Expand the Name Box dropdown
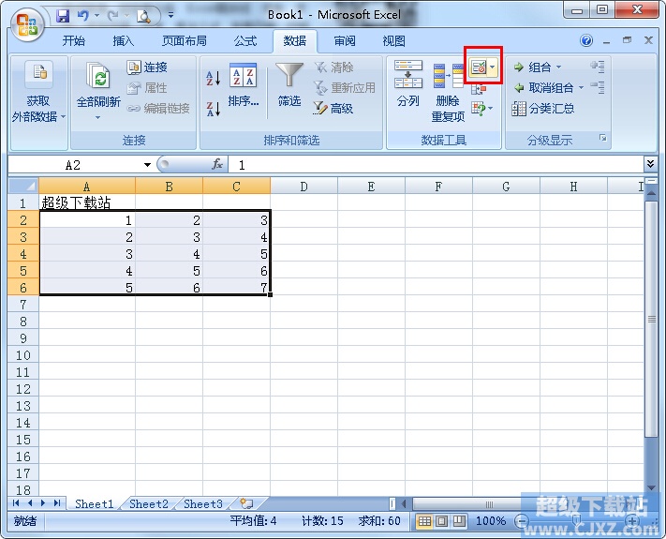Screen dimensions: 666x539 coord(148,165)
